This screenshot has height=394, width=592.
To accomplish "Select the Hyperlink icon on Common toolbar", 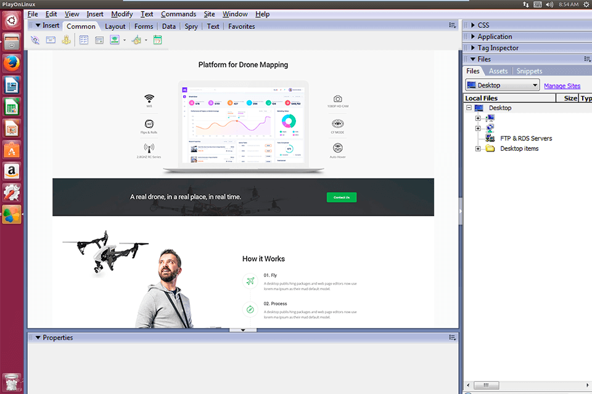I will [35, 40].
